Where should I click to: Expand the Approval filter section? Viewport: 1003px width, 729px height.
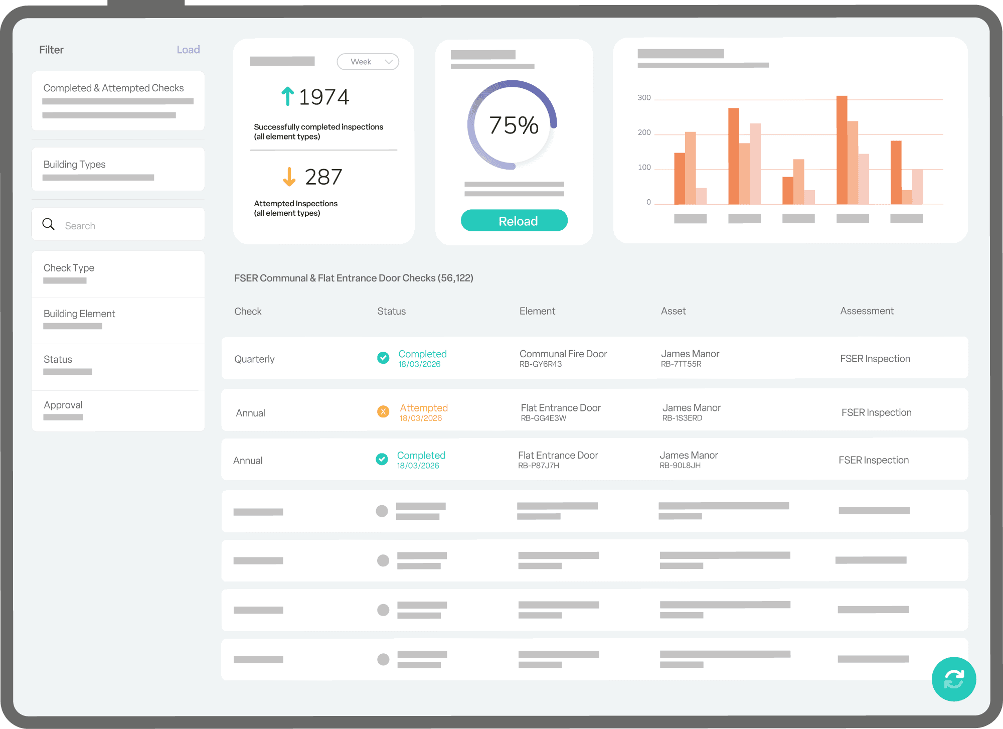point(63,404)
